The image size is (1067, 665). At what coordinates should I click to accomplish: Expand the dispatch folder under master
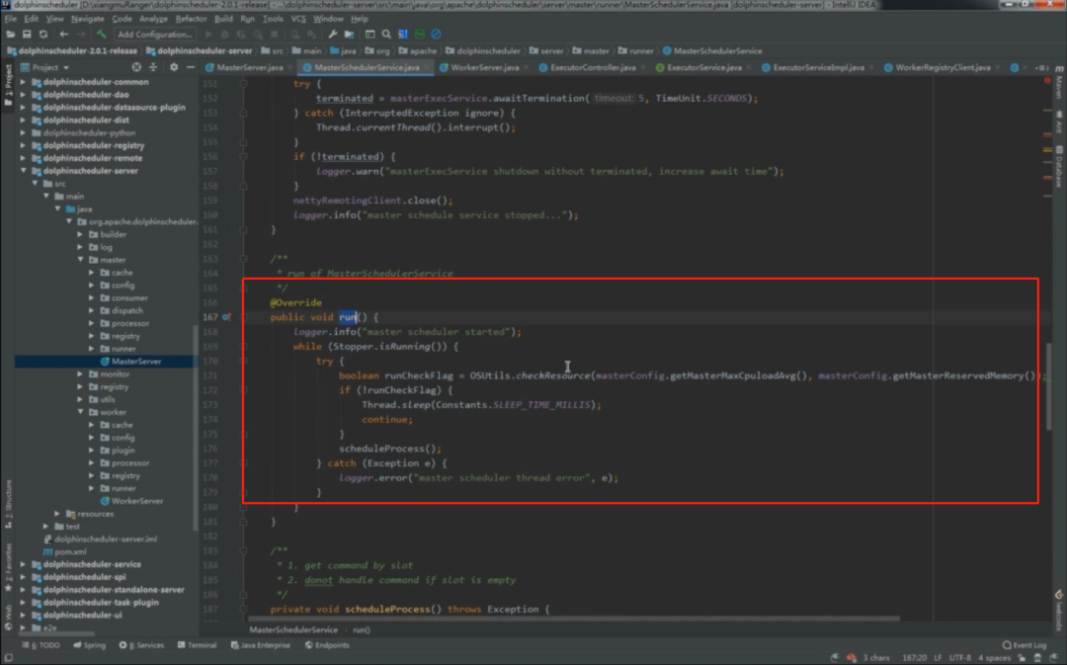click(92, 310)
